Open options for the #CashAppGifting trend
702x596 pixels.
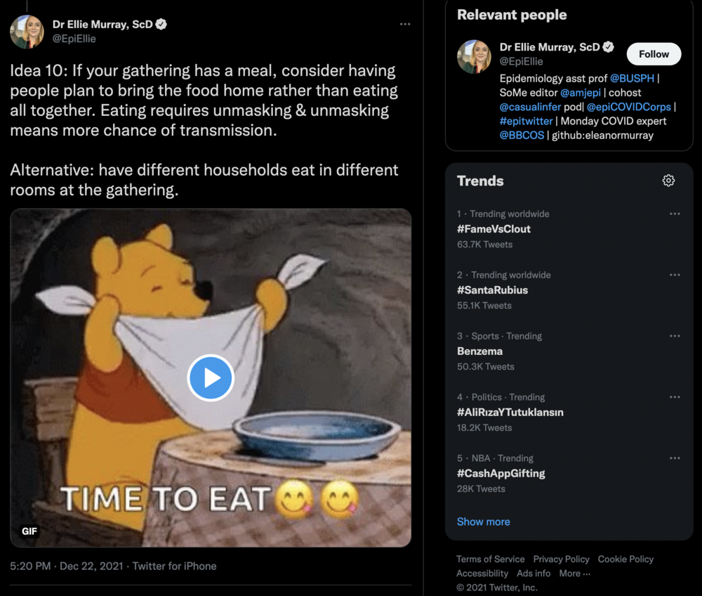(675, 458)
